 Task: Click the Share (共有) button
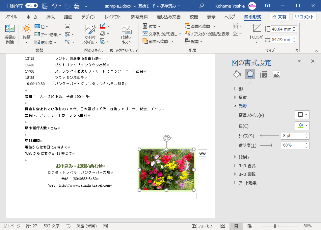[x=280, y=16]
